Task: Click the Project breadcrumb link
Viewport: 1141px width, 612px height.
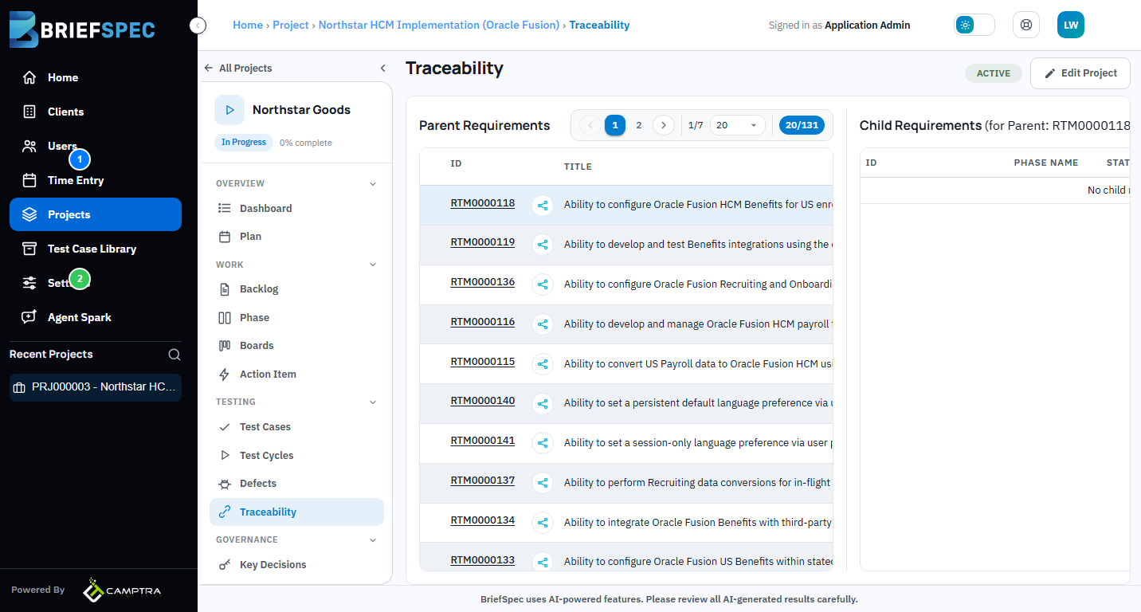Action: [x=291, y=25]
